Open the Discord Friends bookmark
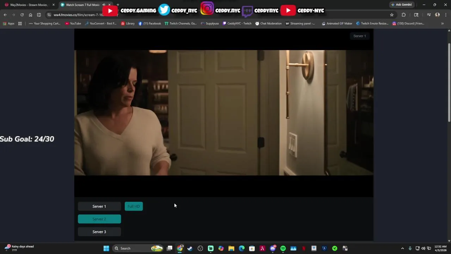451x254 pixels. 408,23
